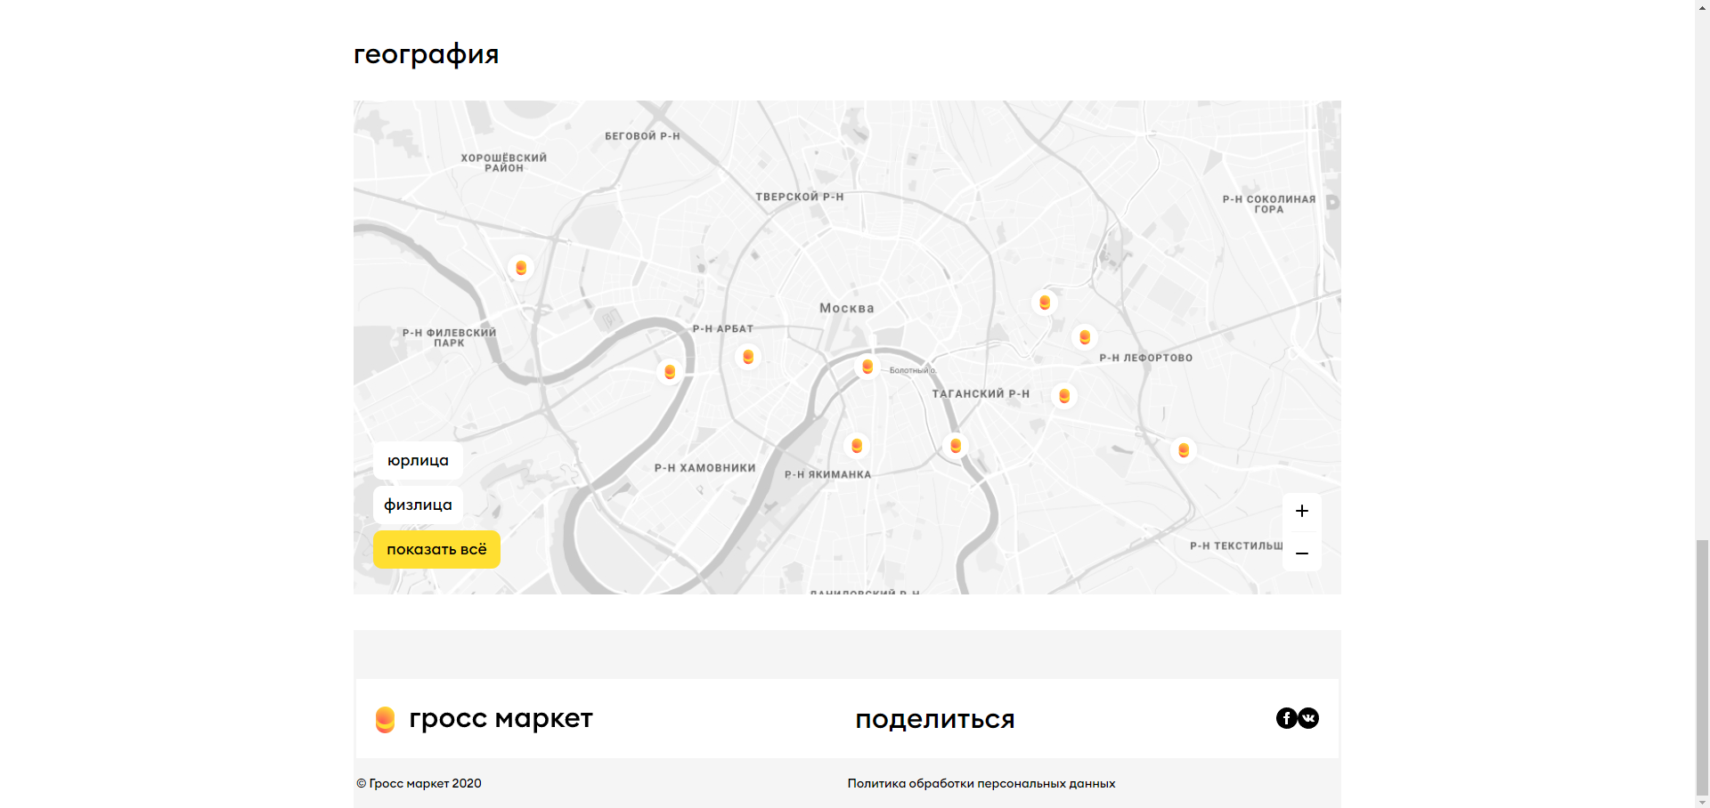Click the map marker below Таганский р-н label

click(956, 446)
